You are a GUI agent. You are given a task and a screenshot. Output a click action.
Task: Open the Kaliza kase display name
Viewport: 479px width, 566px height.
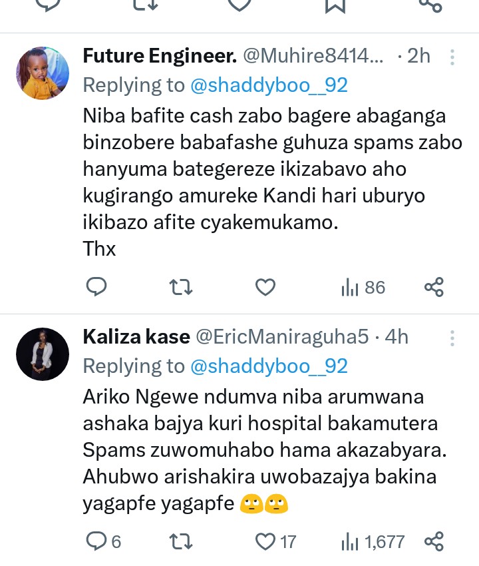[x=136, y=338]
